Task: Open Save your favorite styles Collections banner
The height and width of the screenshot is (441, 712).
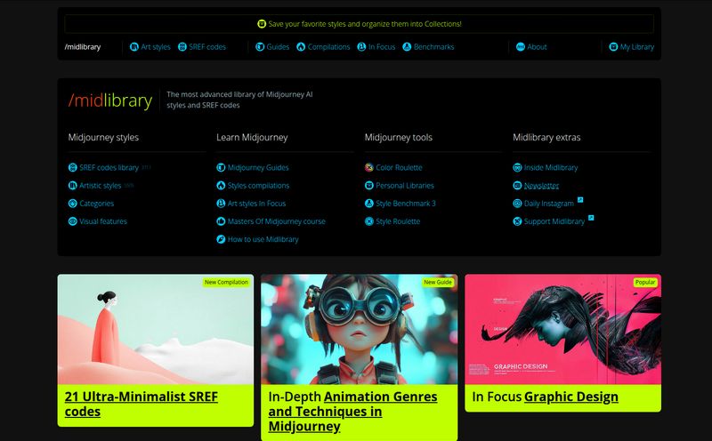Action: (360, 24)
